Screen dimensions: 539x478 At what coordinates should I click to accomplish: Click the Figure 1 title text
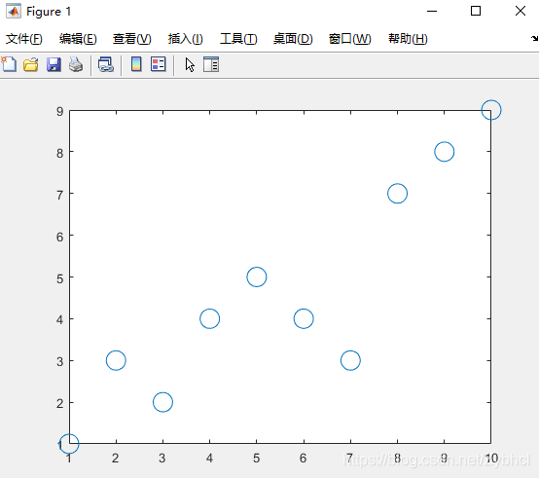[x=49, y=12]
